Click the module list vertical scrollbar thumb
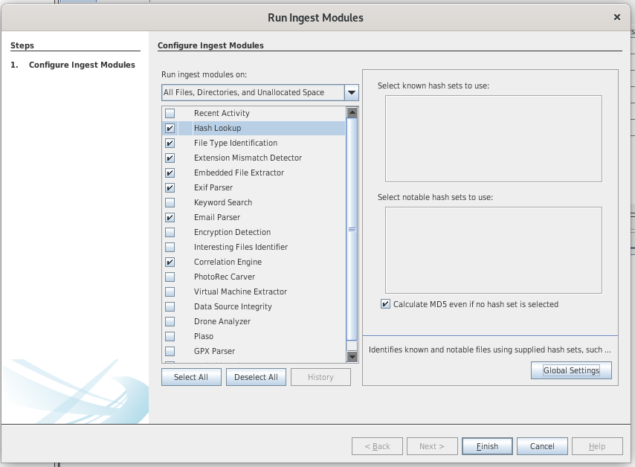Viewport: 635px width, 467px height. (x=352, y=229)
